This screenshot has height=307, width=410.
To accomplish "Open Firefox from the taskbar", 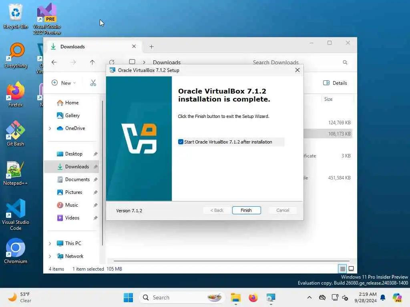I will tap(253, 297).
